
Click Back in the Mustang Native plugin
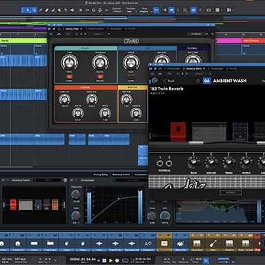[169, 81]
